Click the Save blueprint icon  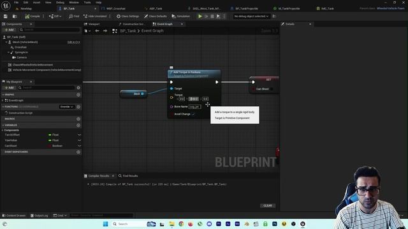click(6, 17)
